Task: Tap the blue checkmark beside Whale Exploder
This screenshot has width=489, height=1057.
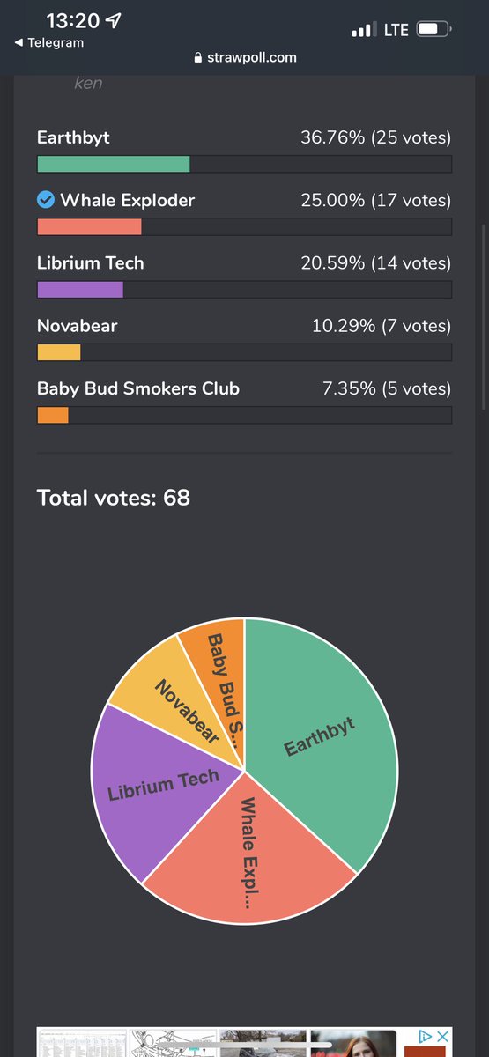Action: (x=46, y=200)
